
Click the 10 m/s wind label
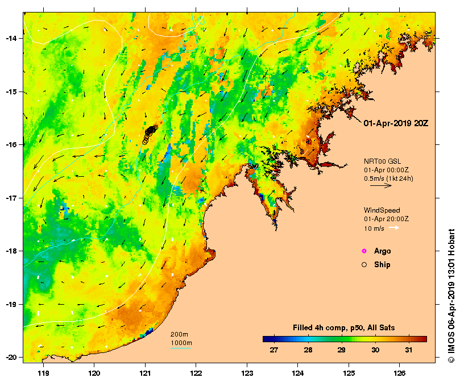pos(374,229)
